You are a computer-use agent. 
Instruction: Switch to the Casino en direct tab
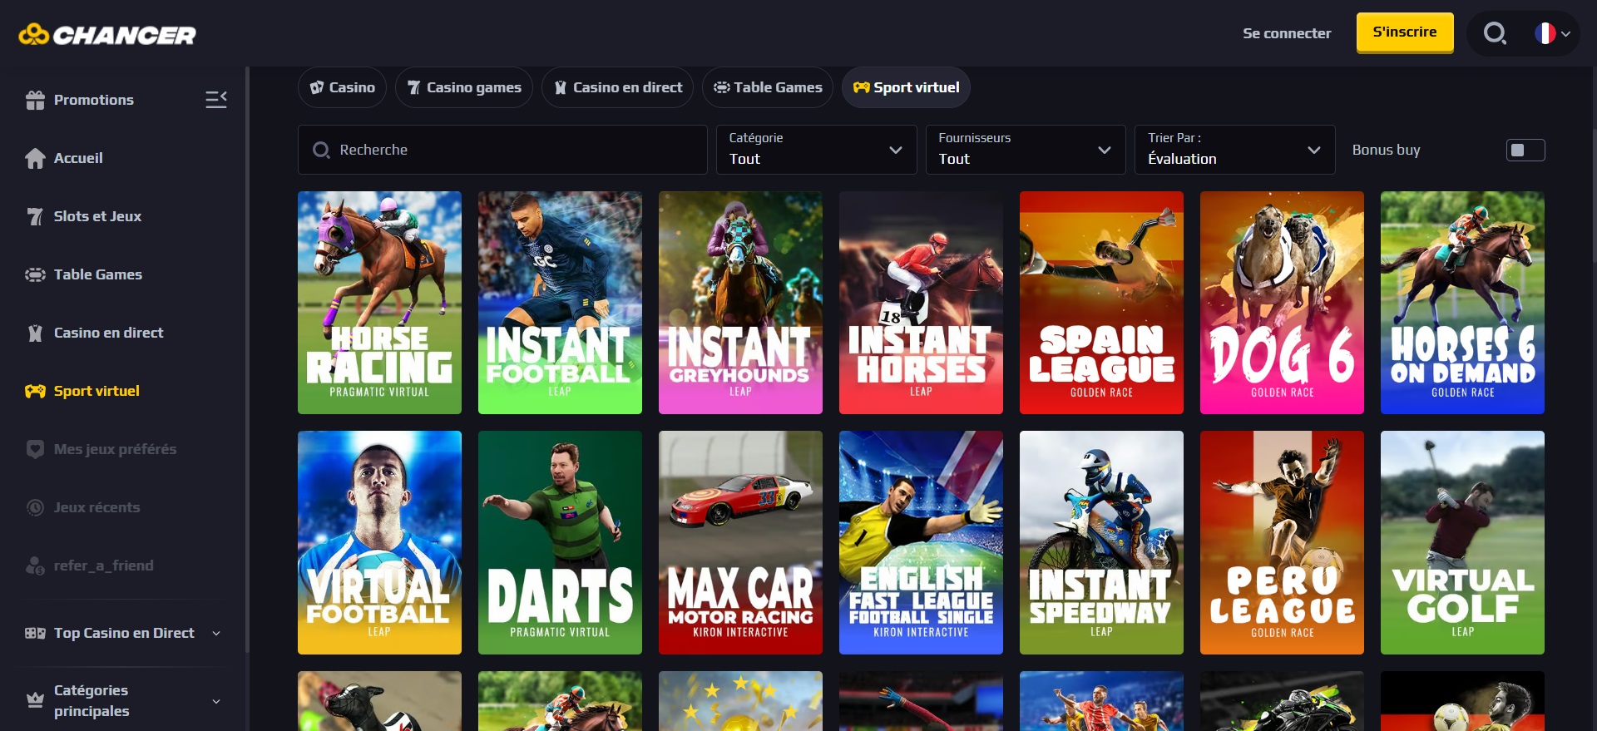tap(617, 87)
